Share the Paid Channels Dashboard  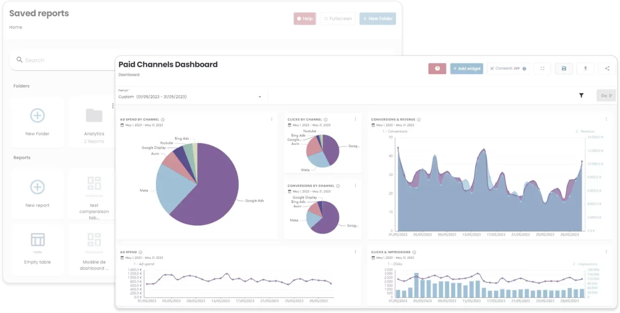607,68
